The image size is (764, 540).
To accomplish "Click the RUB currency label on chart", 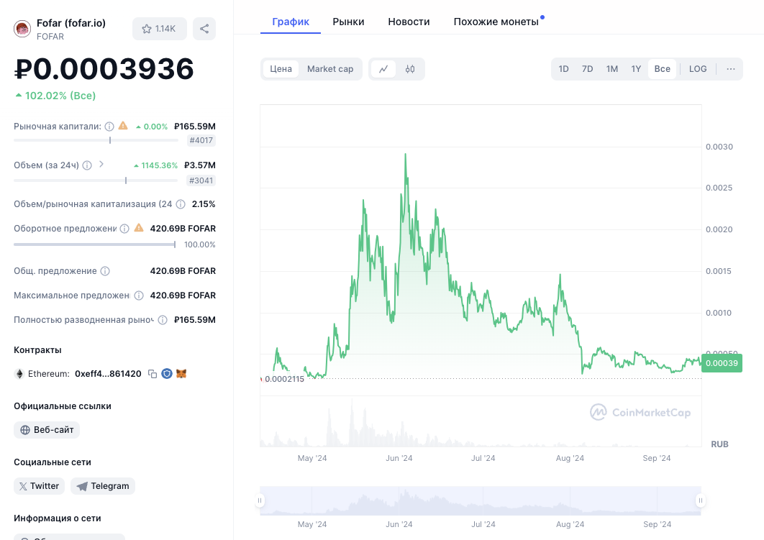I will [x=719, y=444].
